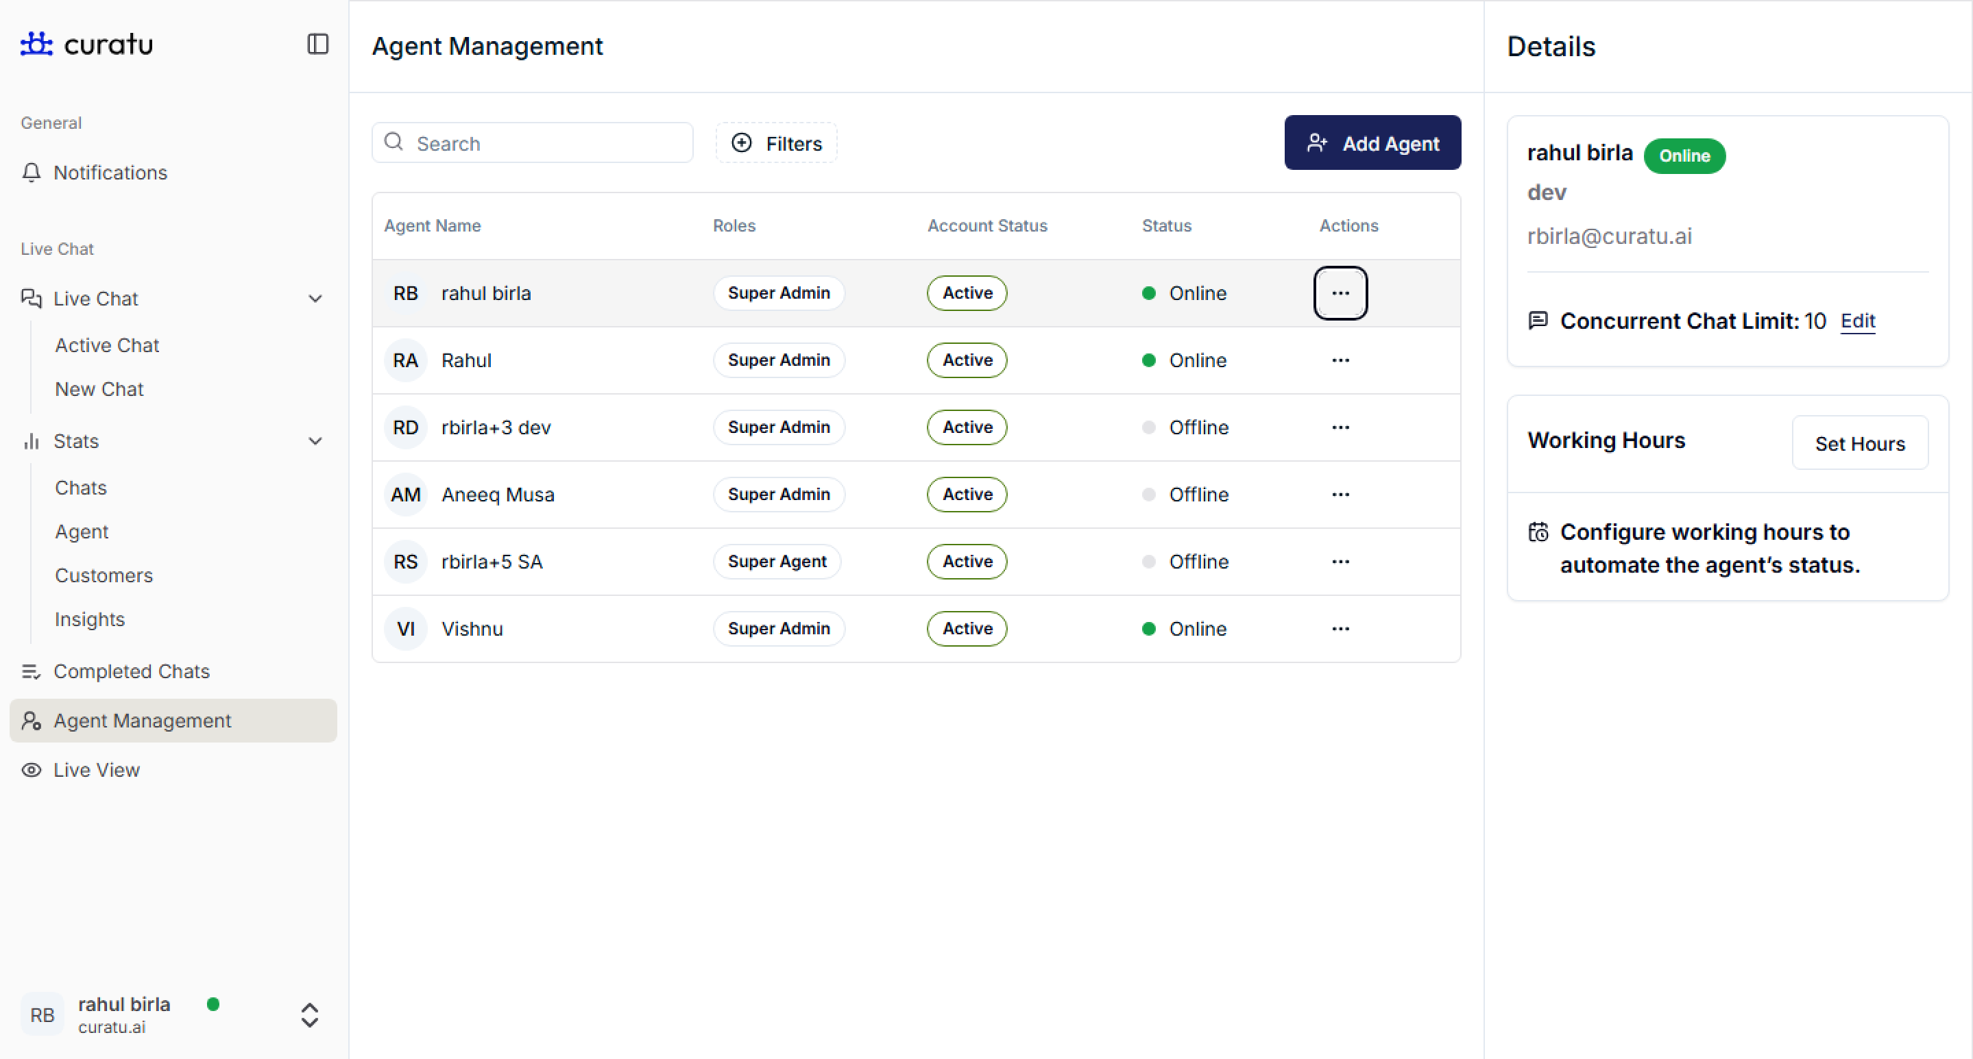Open actions menu for Vishnu row

[x=1340, y=629]
